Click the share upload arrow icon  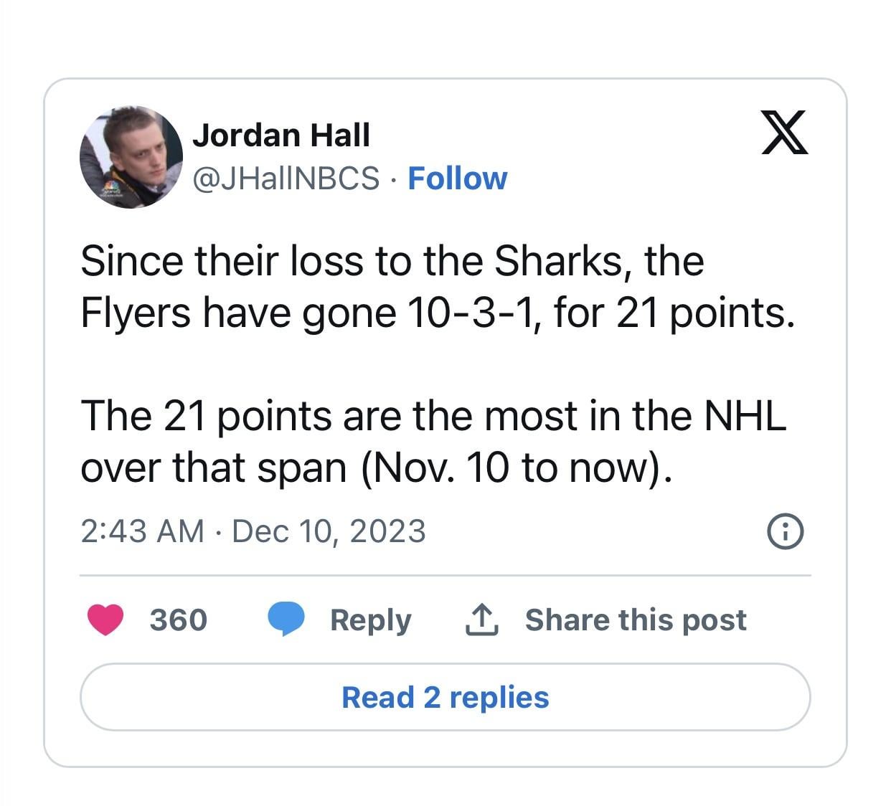[481, 620]
